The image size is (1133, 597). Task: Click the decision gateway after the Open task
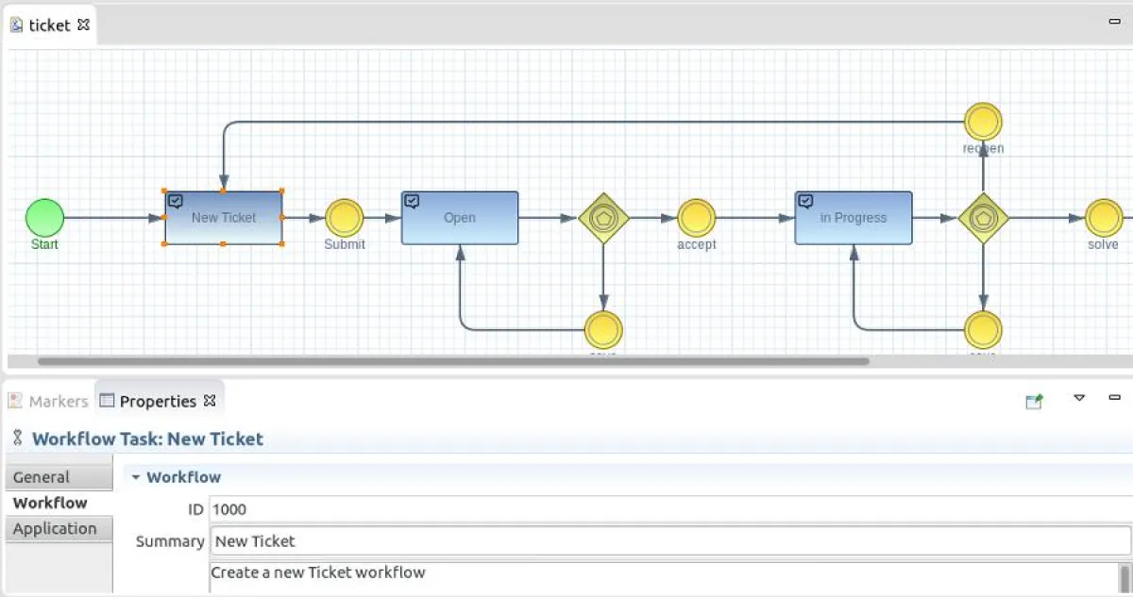click(x=602, y=218)
